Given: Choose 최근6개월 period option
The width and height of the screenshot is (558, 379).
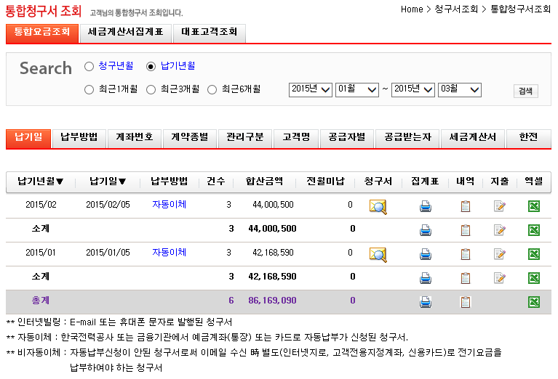Looking at the screenshot, I should [x=212, y=89].
